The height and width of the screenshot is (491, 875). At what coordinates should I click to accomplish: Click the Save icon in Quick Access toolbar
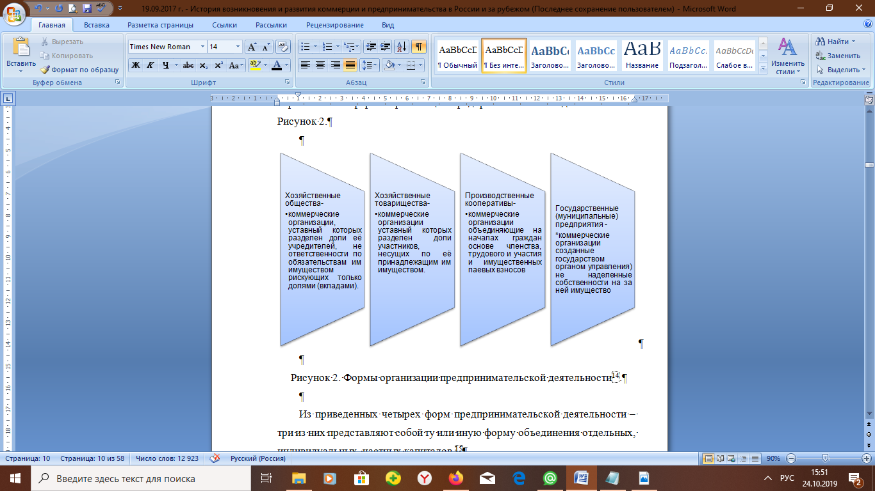point(88,9)
